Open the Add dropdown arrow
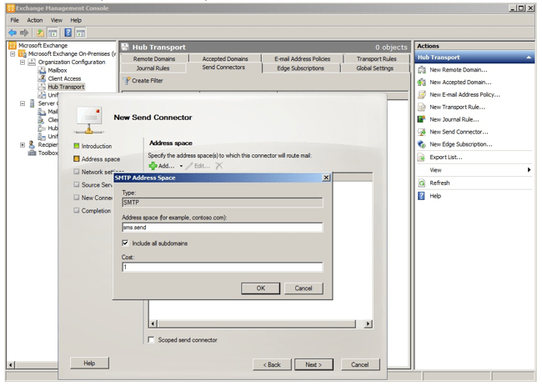 pos(181,166)
